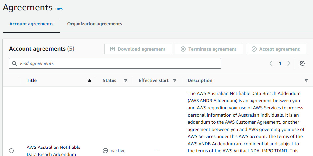
Task: Switch to Organization agreements tab
Action: [95, 24]
